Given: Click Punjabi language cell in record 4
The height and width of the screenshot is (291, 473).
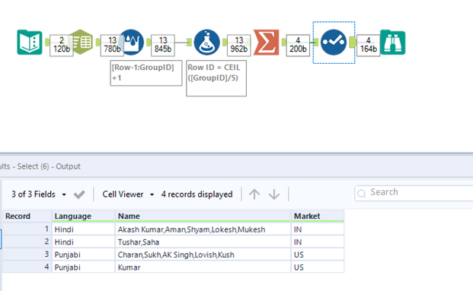Looking at the screenshot, I should (83, 267).
